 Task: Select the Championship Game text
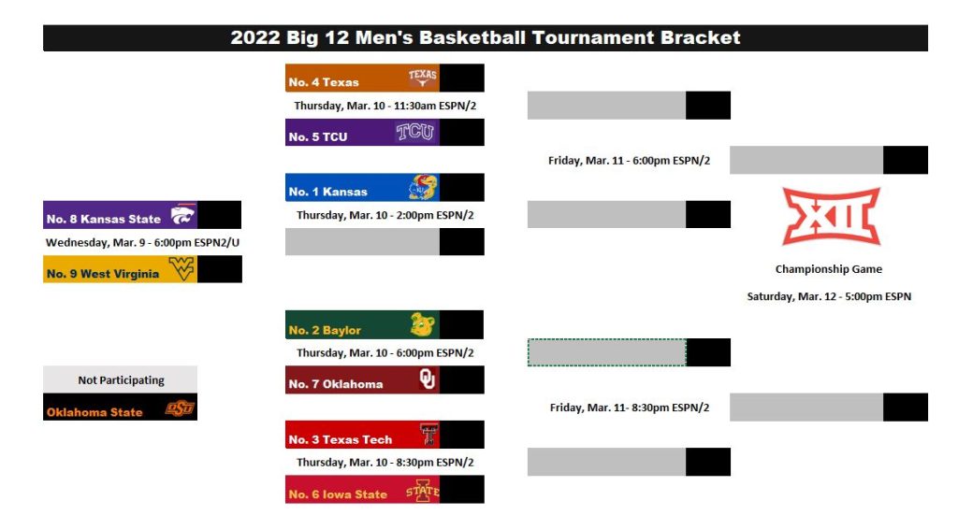tap(829, 269)
